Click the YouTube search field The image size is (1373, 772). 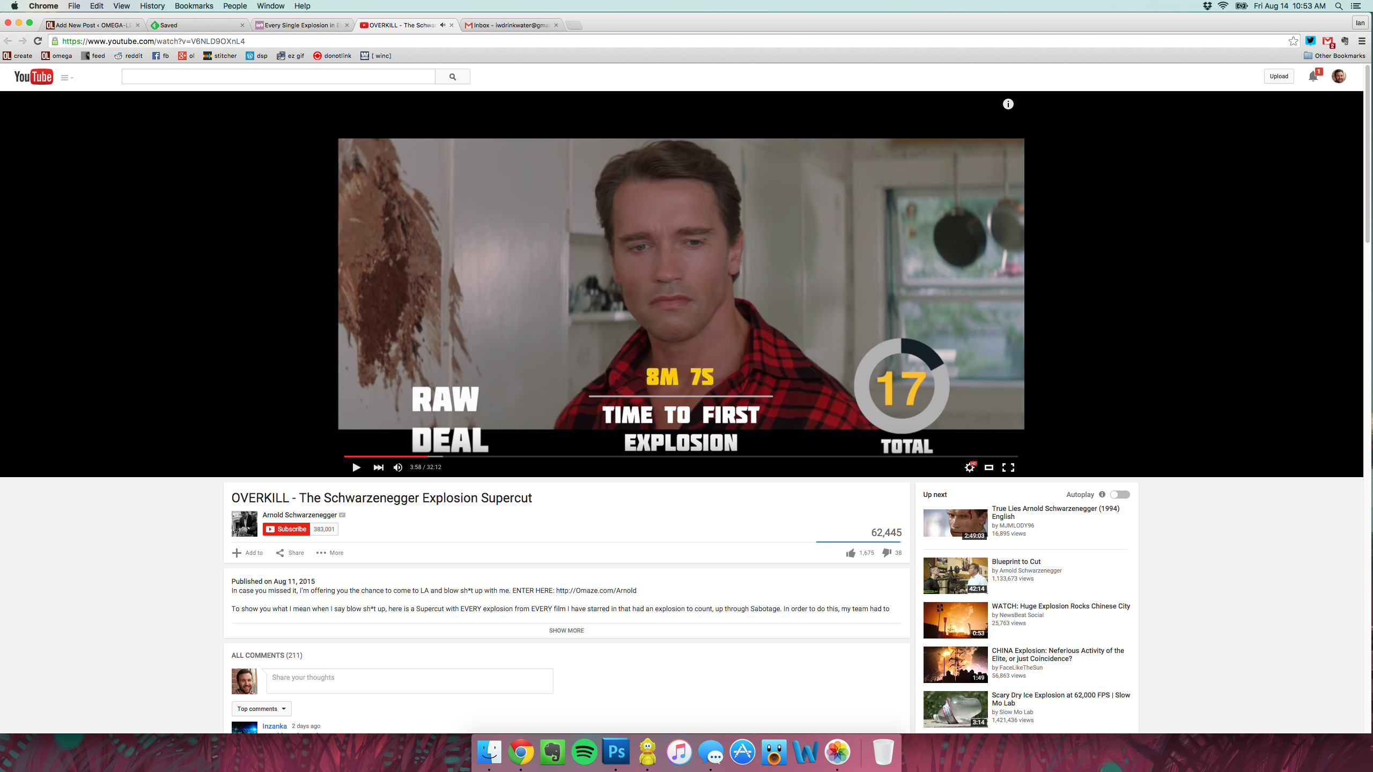(x=278, y=77)
